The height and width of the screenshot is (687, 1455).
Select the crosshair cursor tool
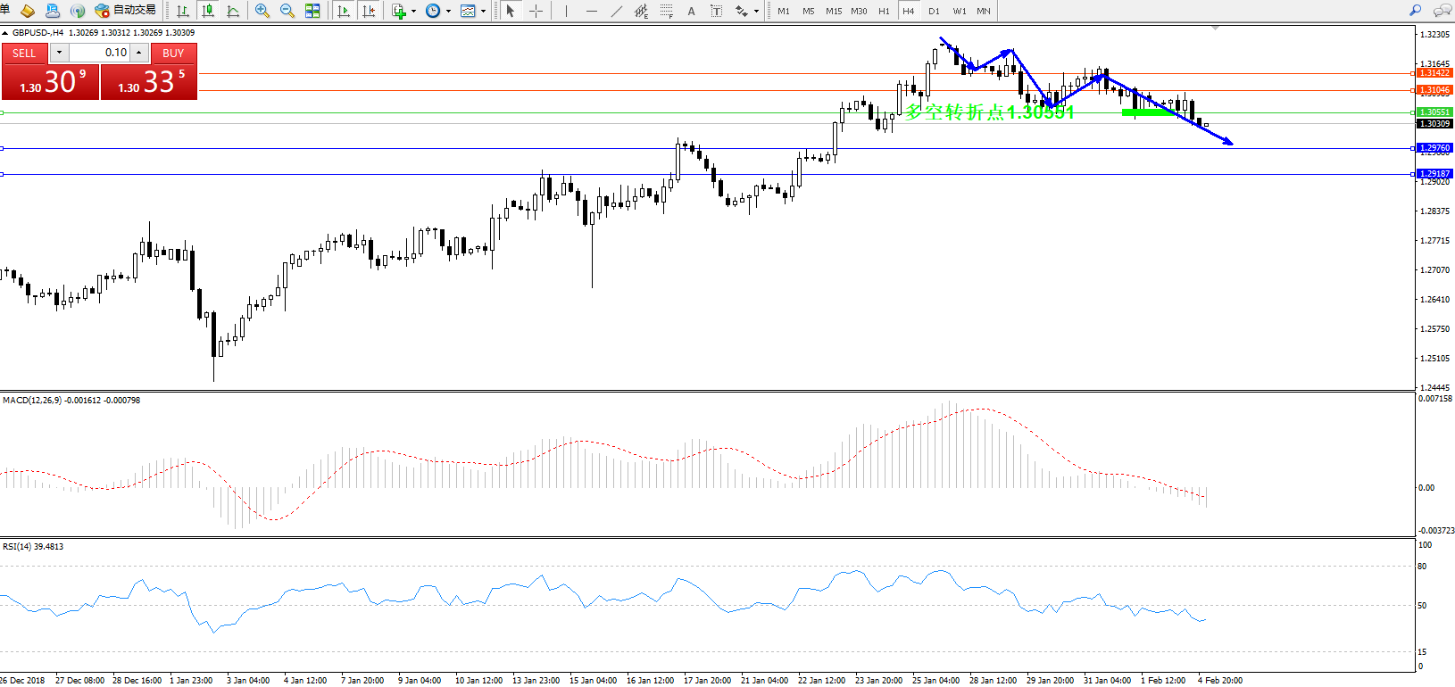[536, 11]
